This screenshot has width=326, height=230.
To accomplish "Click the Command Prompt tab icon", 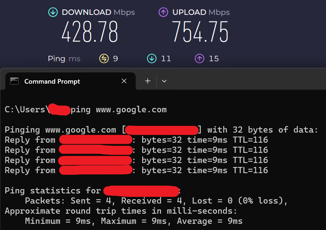I will (14, 81).
